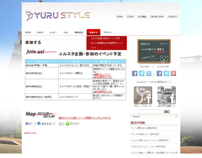Open the Yuru Style Facebook page thumbnail

pos(143,96)
